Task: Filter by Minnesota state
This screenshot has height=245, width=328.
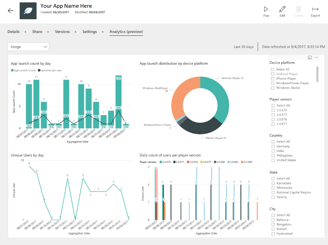Action: 273,187
